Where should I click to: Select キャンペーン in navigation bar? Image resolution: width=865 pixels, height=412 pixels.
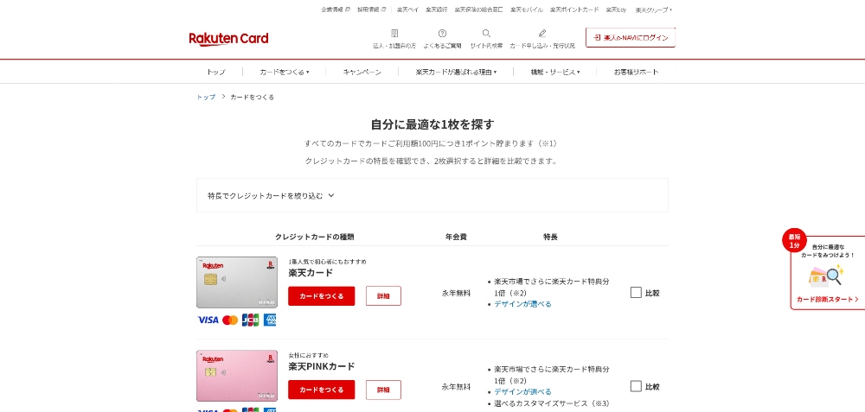pyautogui.click(x=362, y=72)
